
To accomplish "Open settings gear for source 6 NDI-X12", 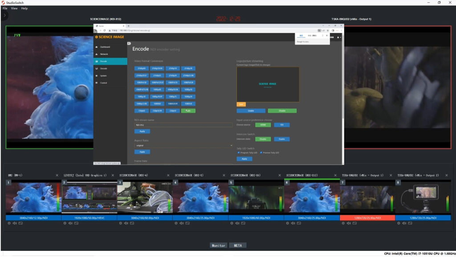I will point(288,223).
